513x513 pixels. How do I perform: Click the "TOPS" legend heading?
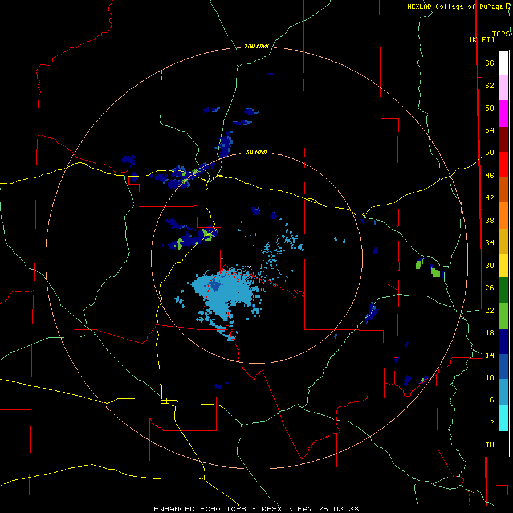(501, 34)
